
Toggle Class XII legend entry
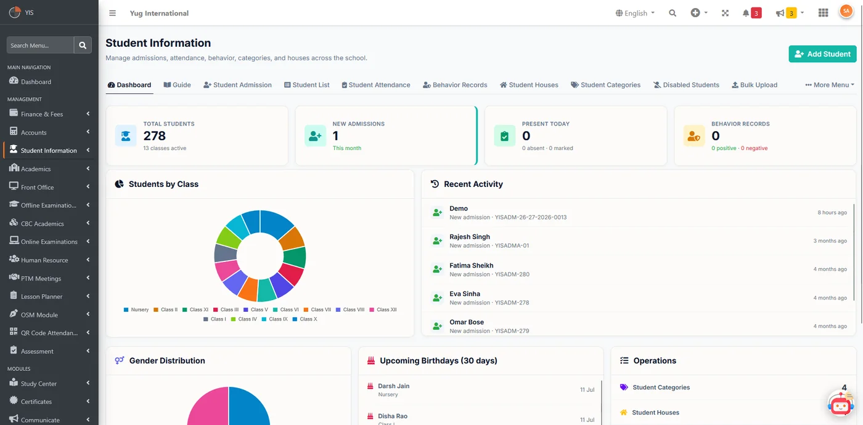click(383, 310)
